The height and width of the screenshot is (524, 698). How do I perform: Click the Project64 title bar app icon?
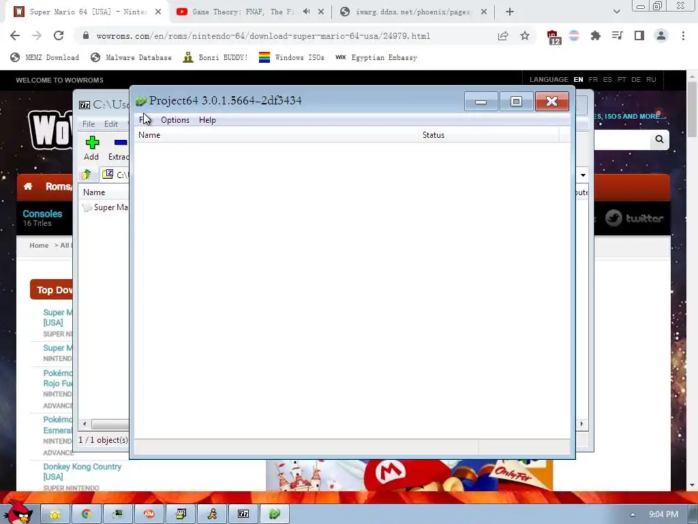[141, 101]
